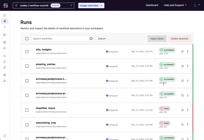Click the cloud icon in sidebar
This screenshot has width=204, height=140.
(x=5, y=56)
